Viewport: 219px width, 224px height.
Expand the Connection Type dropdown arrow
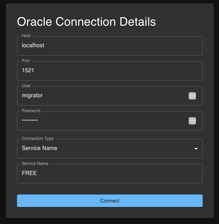tap(196, 149)
